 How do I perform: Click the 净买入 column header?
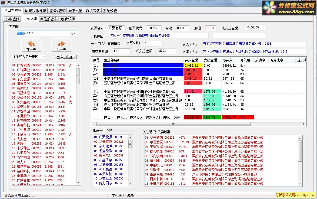click(230, 60)
